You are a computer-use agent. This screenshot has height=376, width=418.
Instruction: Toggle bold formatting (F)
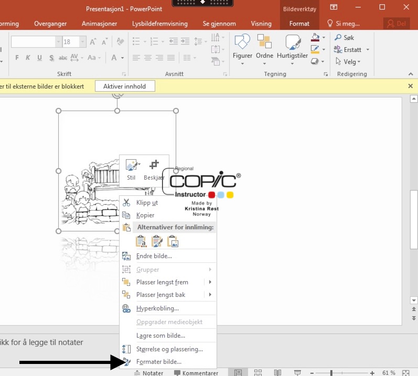(x=17, y=58)
